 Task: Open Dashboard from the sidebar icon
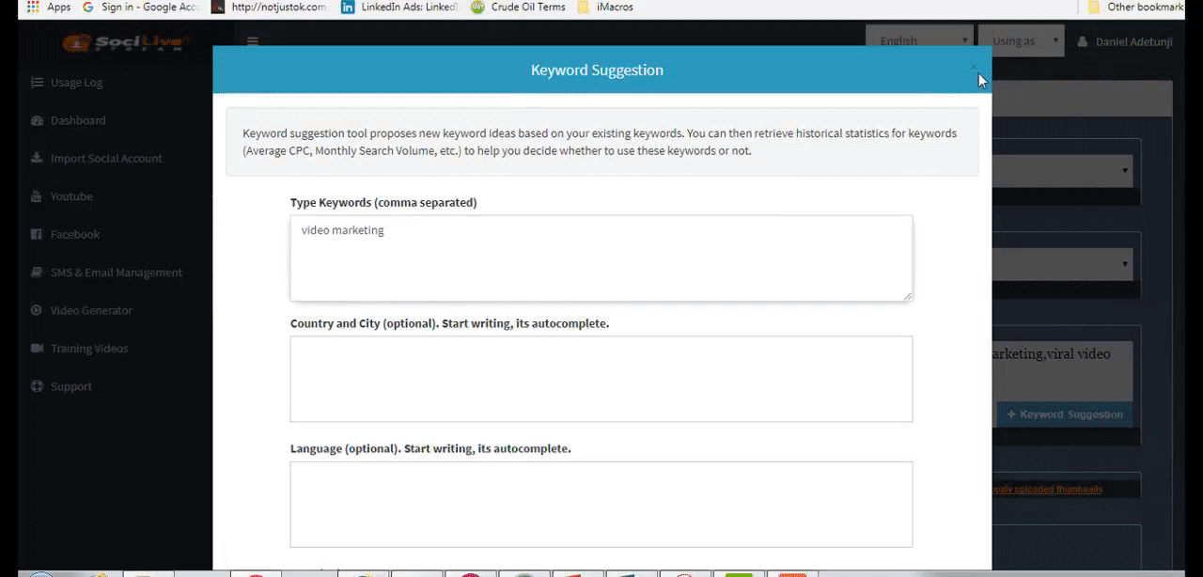pyautogui.click(x=37, y=120)
